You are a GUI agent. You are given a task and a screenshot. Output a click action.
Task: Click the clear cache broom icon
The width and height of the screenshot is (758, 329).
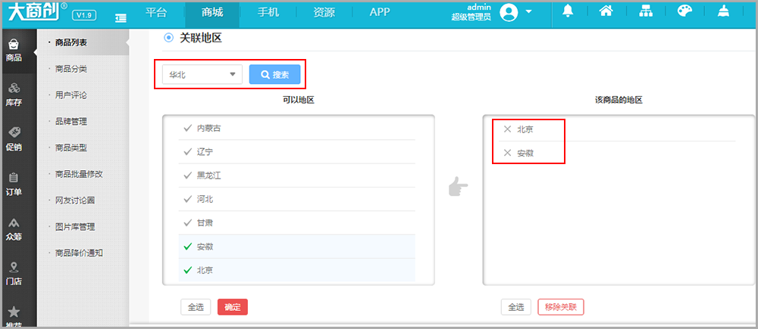[x=725, y=12]
